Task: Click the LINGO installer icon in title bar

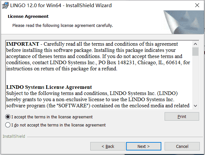Action: pyautogui.click(x=5, y=6)
